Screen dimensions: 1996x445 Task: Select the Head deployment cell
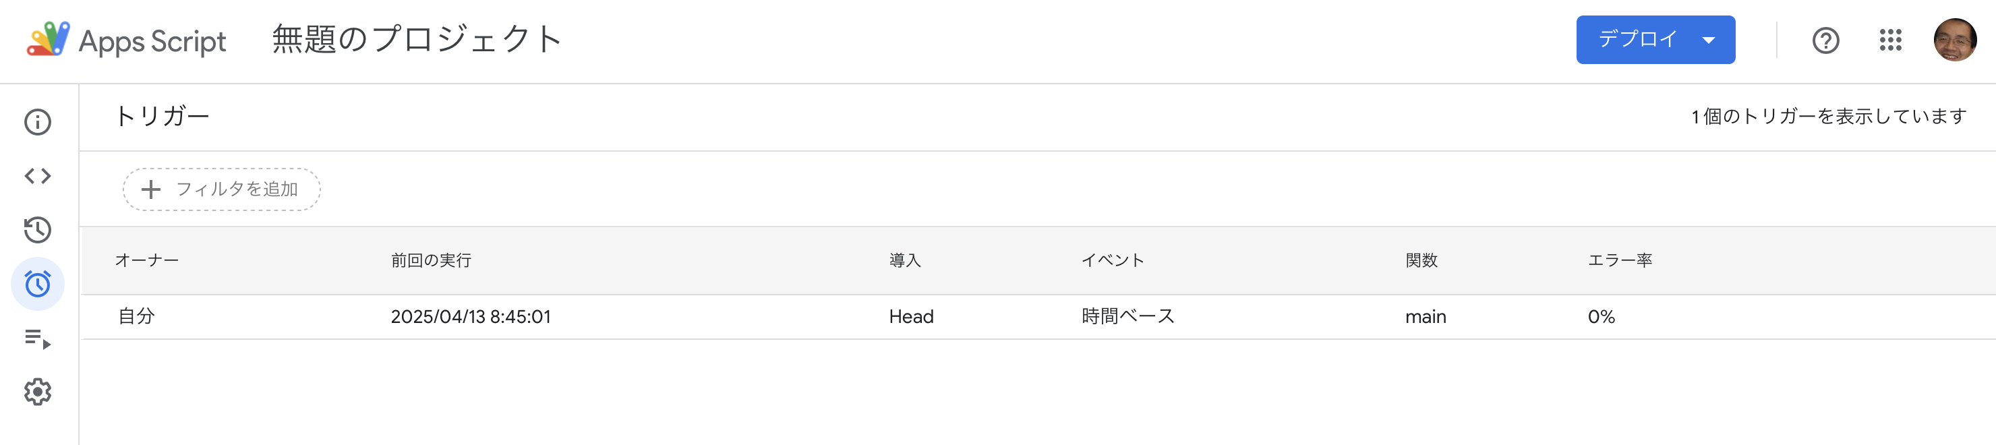coord(910,316)
